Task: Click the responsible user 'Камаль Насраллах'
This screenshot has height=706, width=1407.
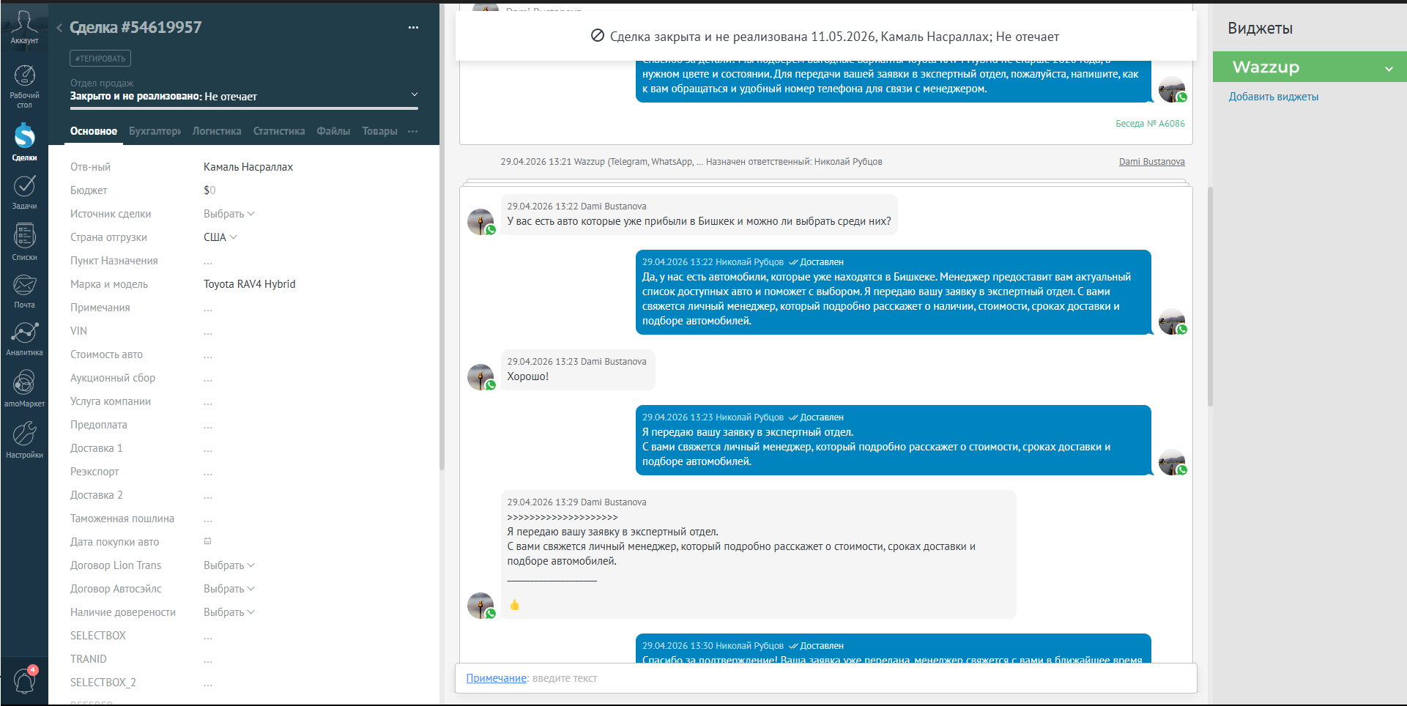Action: 248,167
